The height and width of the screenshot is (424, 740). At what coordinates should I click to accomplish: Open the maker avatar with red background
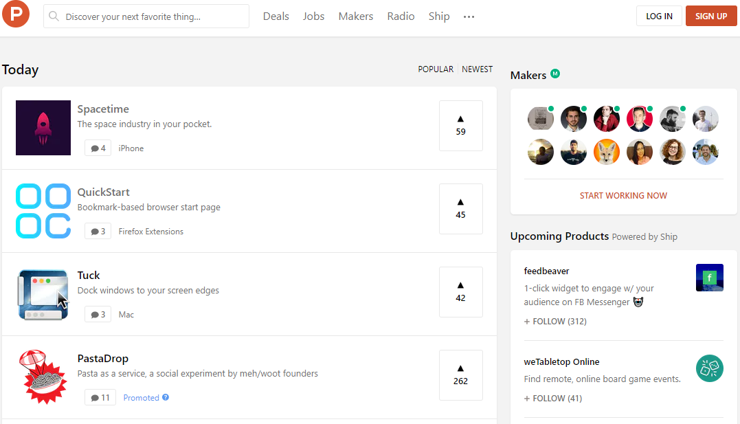coord(640,118)
